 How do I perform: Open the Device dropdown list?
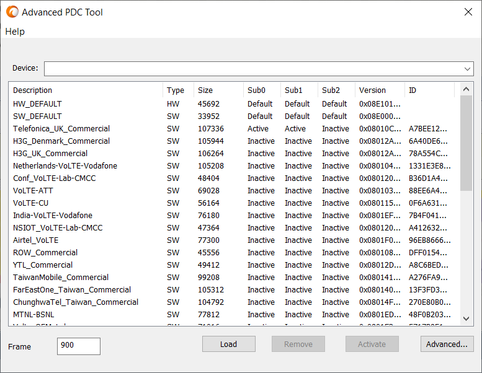point(467,69)
